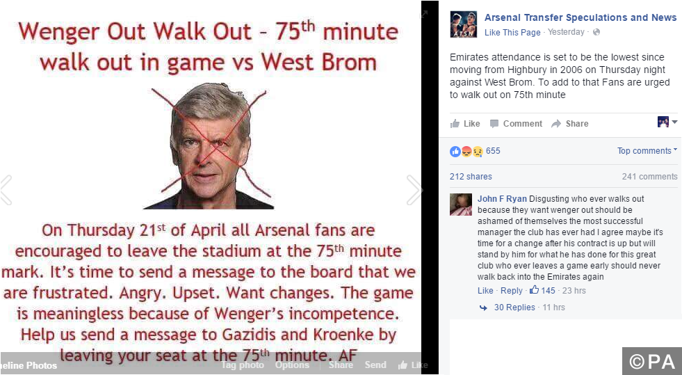Click Send in the photo bottom bar

[x=375, y=365]
